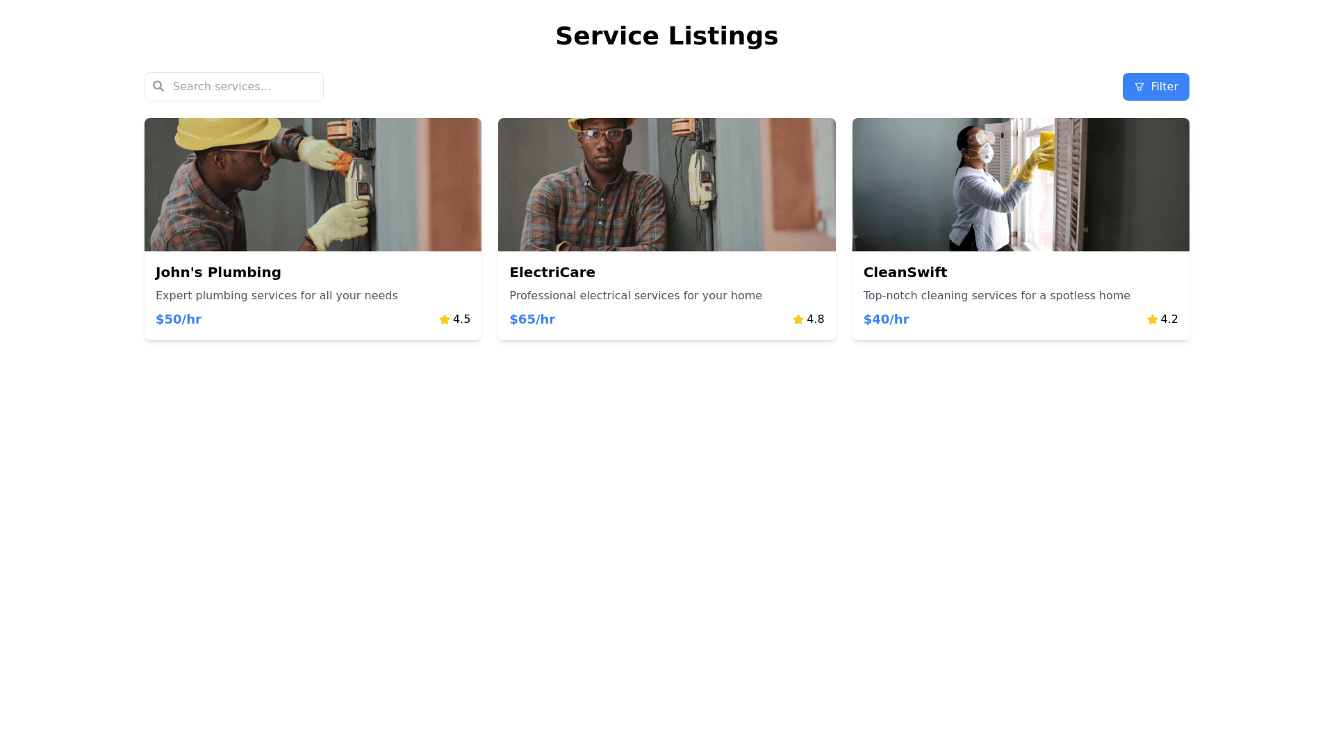Click the Service Listings heading

pos(666,36)
